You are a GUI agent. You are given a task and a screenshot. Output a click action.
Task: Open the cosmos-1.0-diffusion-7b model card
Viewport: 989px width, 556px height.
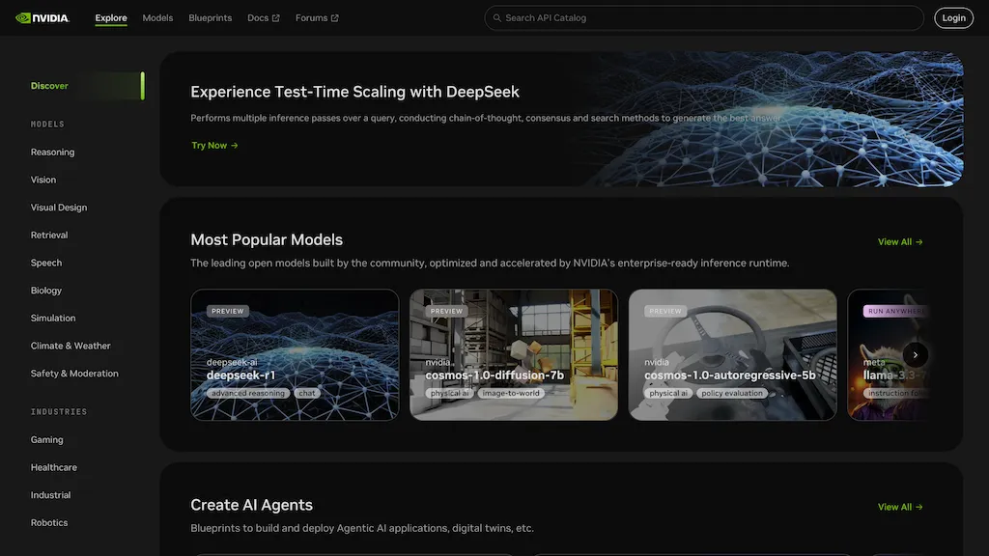coord(514,355)
